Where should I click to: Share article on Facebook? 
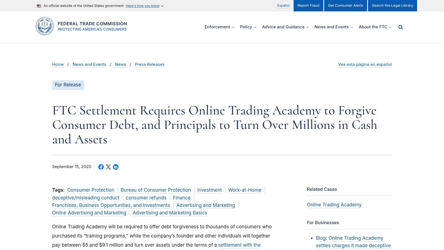[x=101, y=167]
